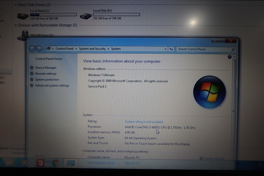Open System protection link

tap(47, 80)
